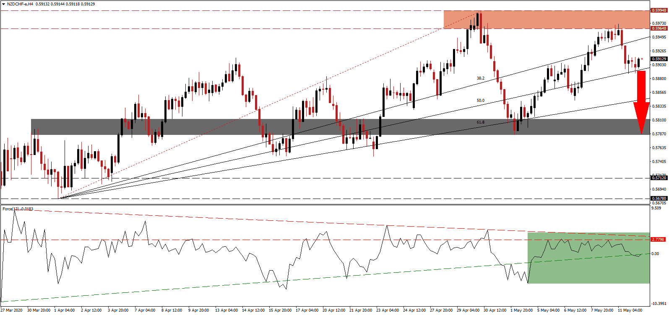The height and width of the screenshot is (315, 669).
Task: Select the 11 May 04:00 time label
Action: coord(630,310)
